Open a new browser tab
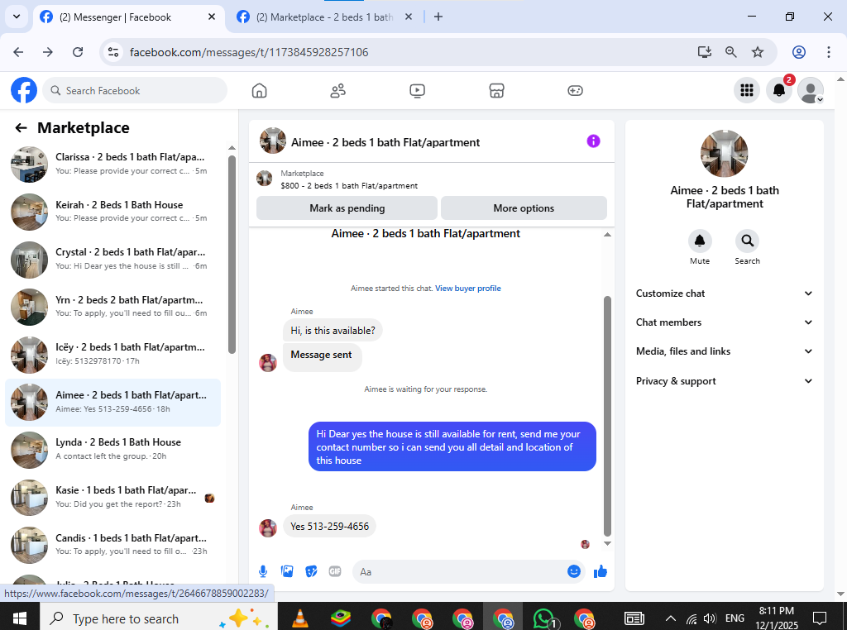 point(438,17)
